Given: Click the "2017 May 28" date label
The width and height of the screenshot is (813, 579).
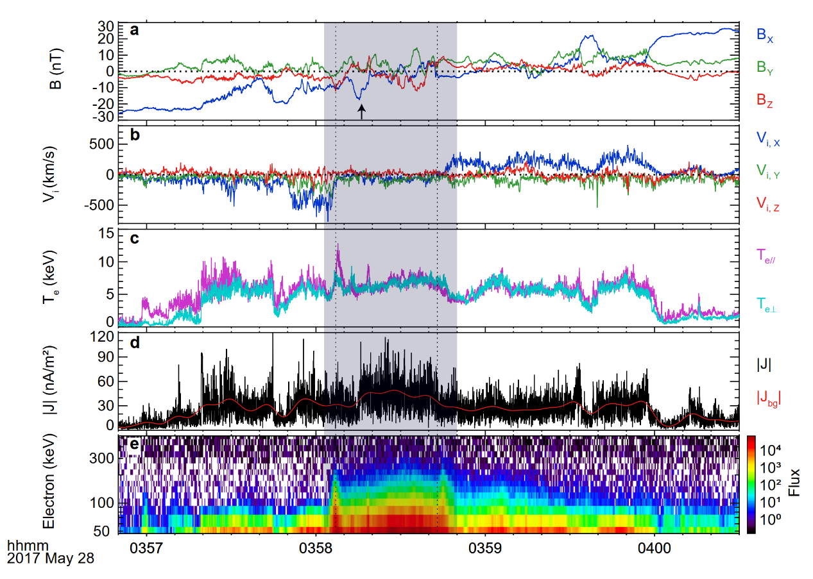Looking at the screenshot, I should tap(50, 559).
